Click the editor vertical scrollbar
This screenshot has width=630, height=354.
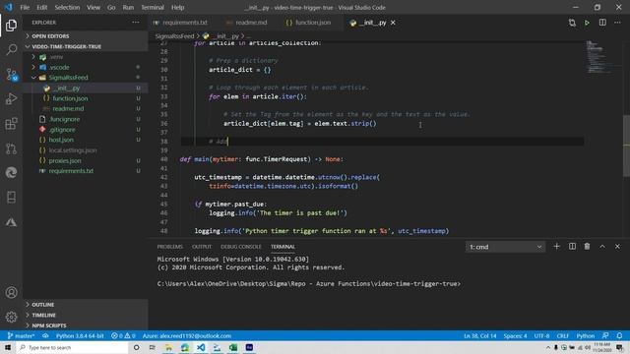coord(626,146)
